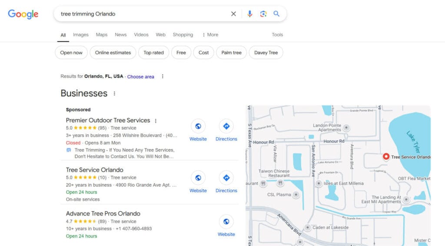The height and width of the screenshot is (246, 445).
Task: Click the CSL Plasma map marker
Action: 296,194
